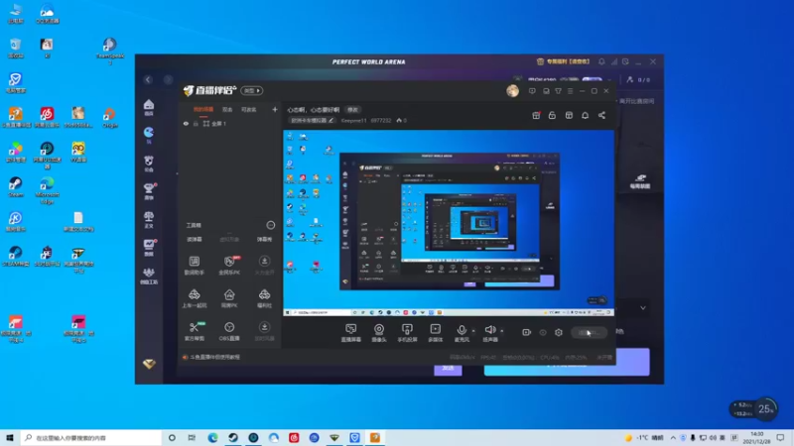Open speaker options arrow

[502, 331]
